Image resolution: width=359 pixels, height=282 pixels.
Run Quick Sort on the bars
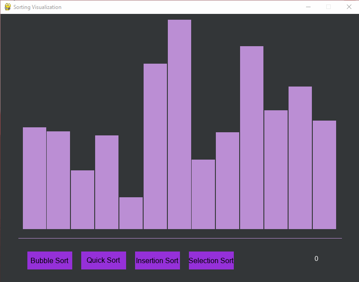coord(103,260)
